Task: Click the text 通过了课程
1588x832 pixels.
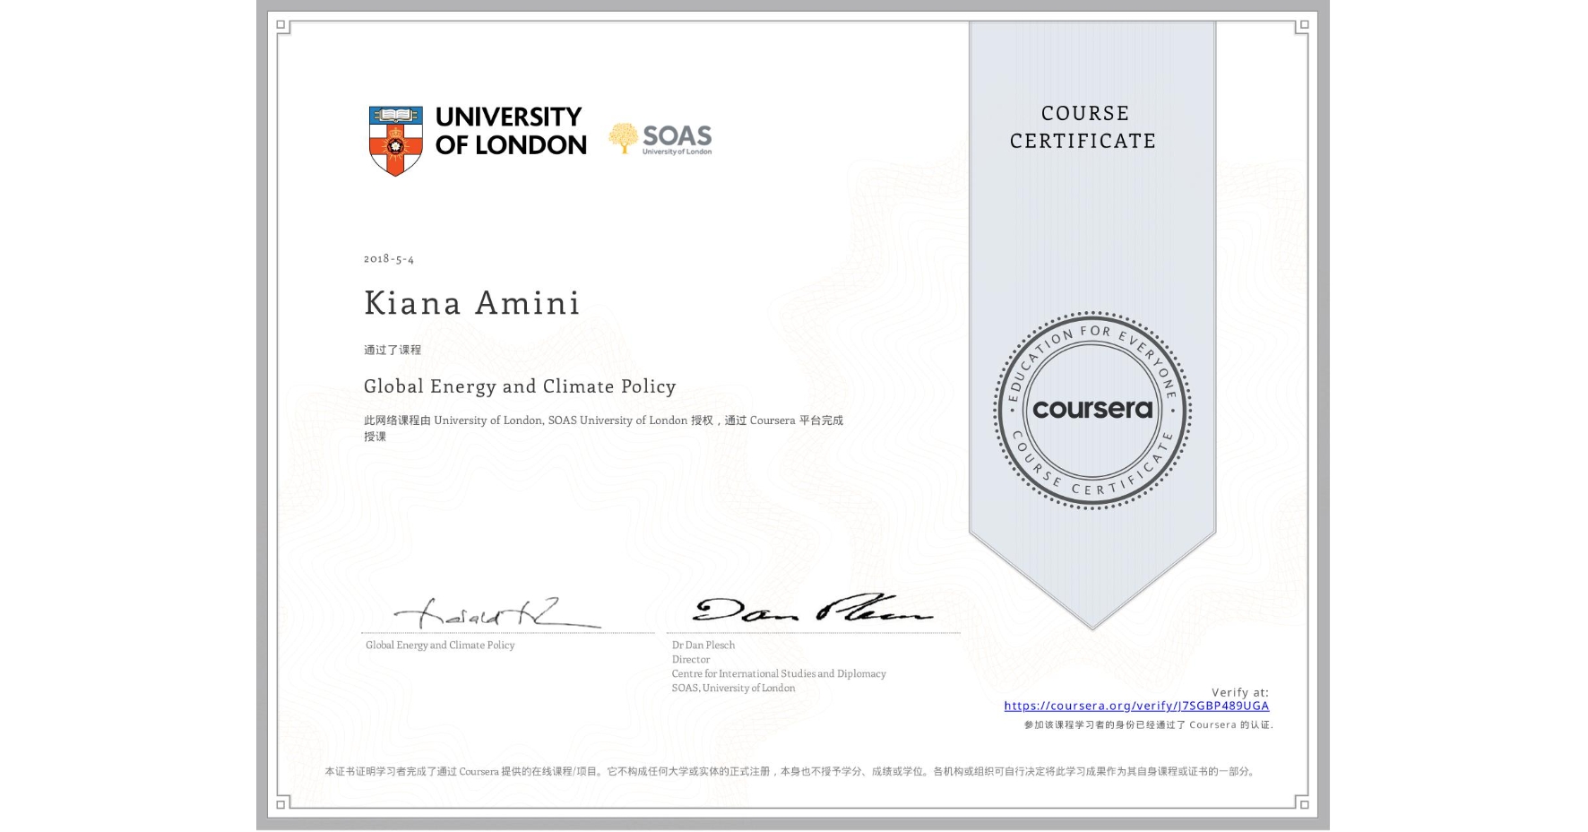Action: pyautogui.click(x=393, y=350)
